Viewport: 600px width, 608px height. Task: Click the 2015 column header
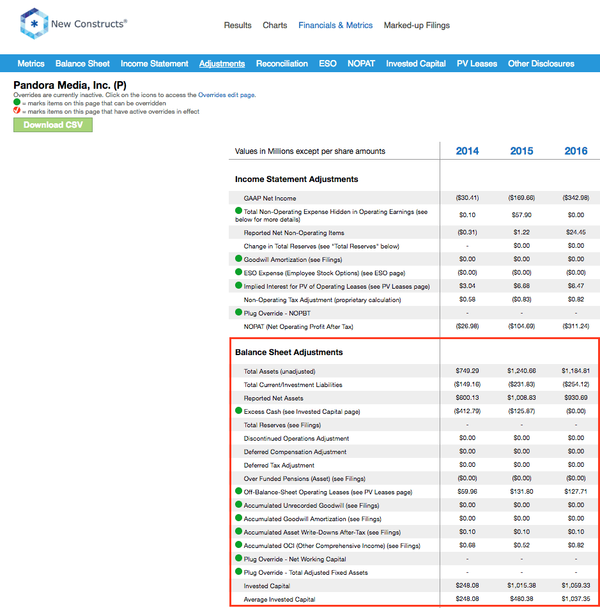(521, 151)
